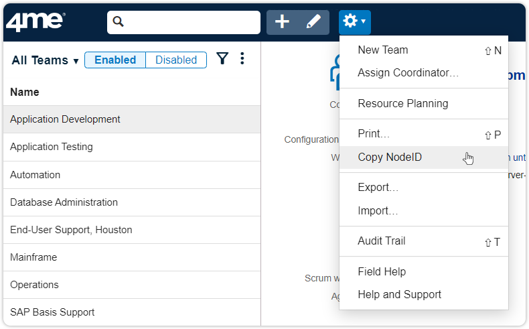Click the Name column header
The height and width of the screenshot is (329, 529).
(25, 92)
